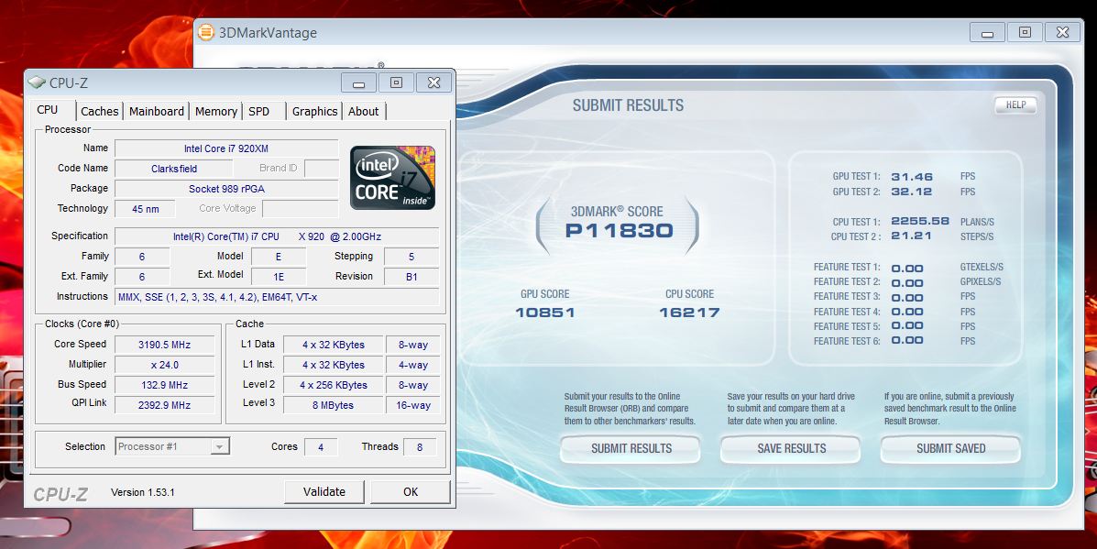Click the Multiplier value 'x 24.0'
1097x549 pixels.
(x=164, y=365)
